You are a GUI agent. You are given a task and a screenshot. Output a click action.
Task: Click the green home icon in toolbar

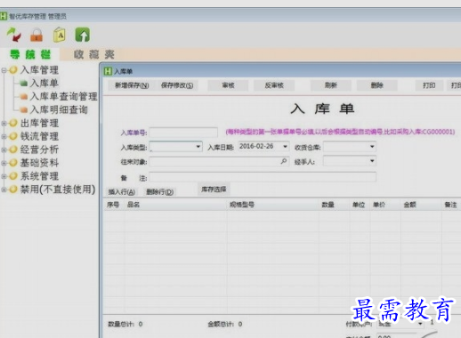click(x=83, y=35)
